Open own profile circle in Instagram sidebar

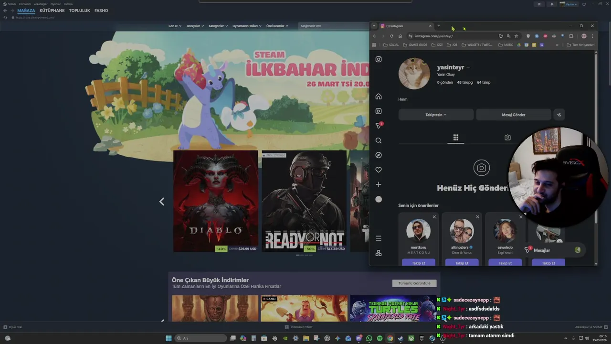[379, 199]
